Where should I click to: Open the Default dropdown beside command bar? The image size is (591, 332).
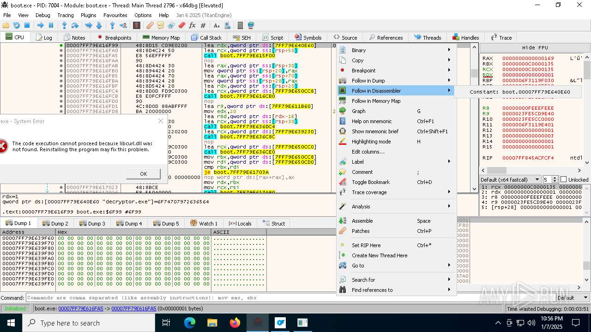click(572, 298)
